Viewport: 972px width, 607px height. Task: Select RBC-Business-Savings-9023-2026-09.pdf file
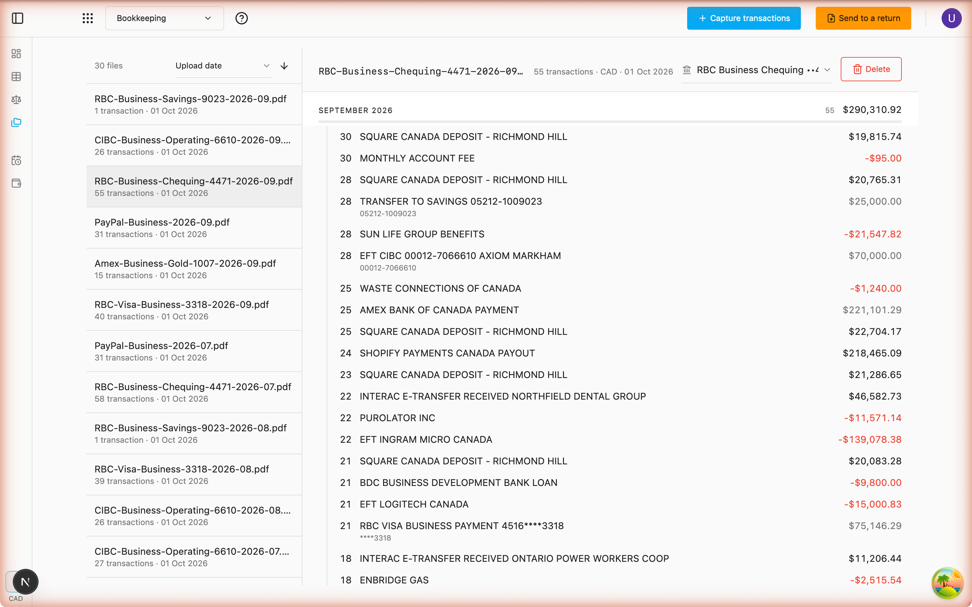194,105
